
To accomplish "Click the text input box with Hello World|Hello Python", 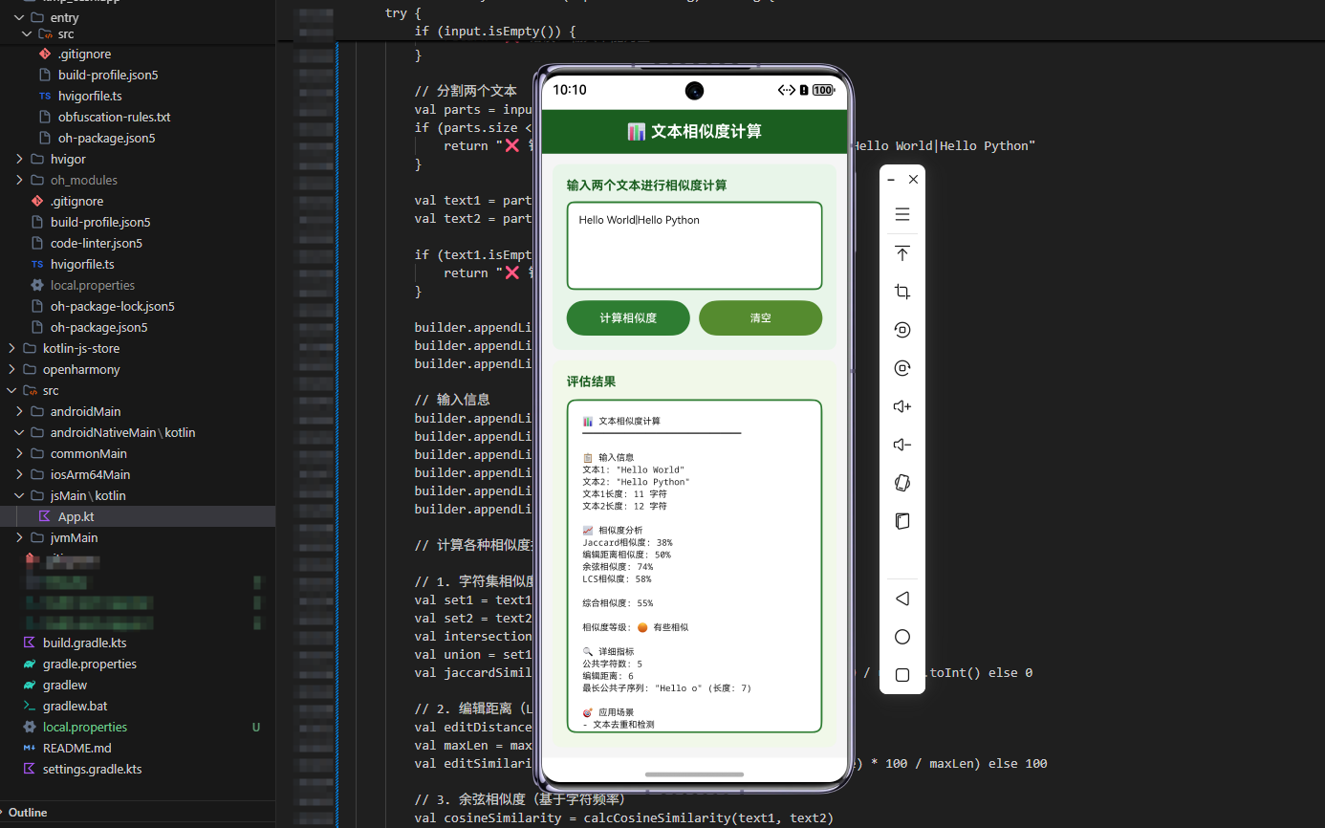I will coord(694,246).
